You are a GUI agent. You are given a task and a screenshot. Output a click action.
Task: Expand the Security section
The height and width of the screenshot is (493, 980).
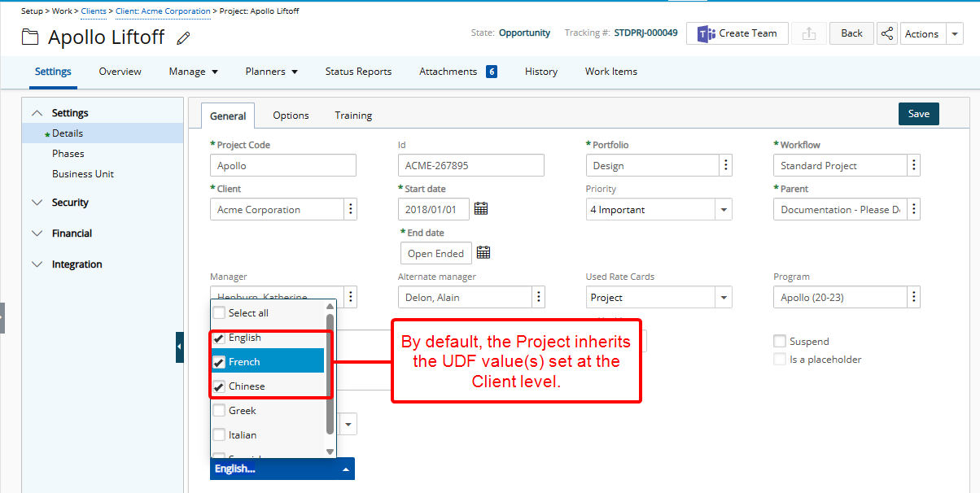pos(36,203)
